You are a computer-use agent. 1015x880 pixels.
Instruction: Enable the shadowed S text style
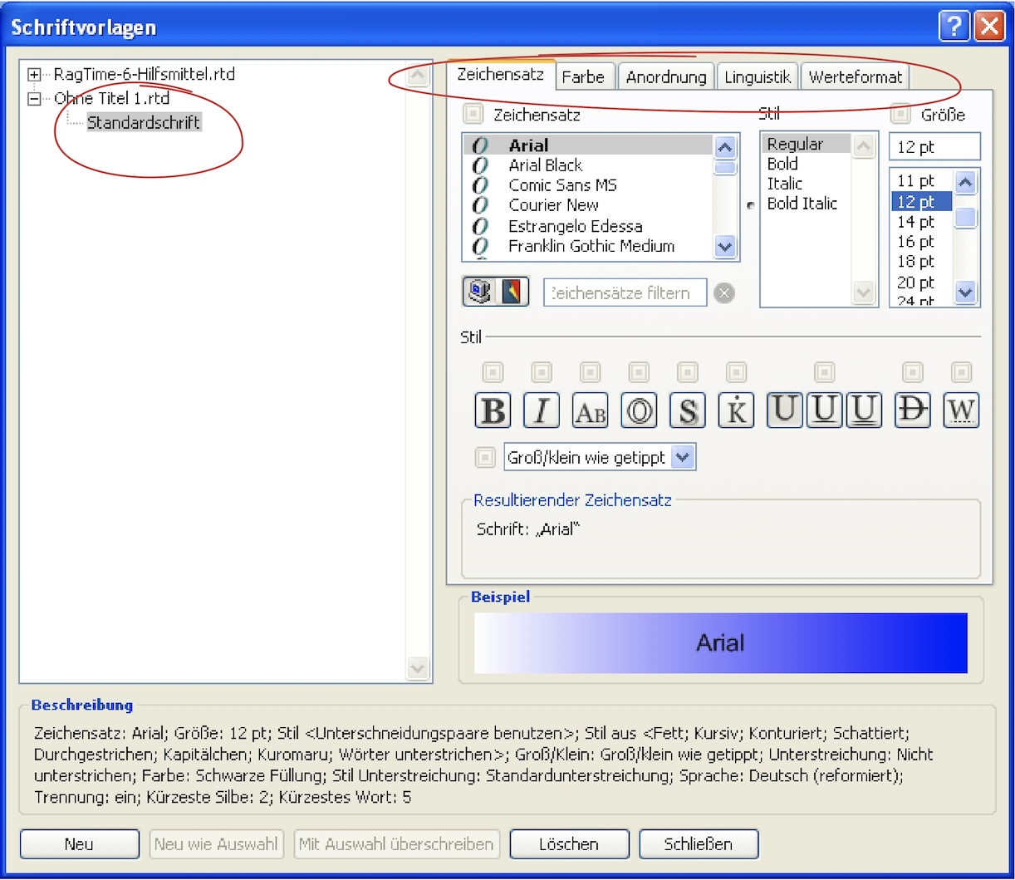tap(688, 411)
